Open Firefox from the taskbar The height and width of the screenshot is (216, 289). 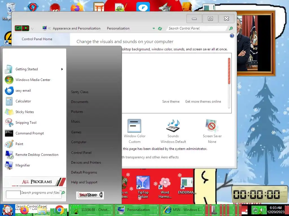(24, 210)
